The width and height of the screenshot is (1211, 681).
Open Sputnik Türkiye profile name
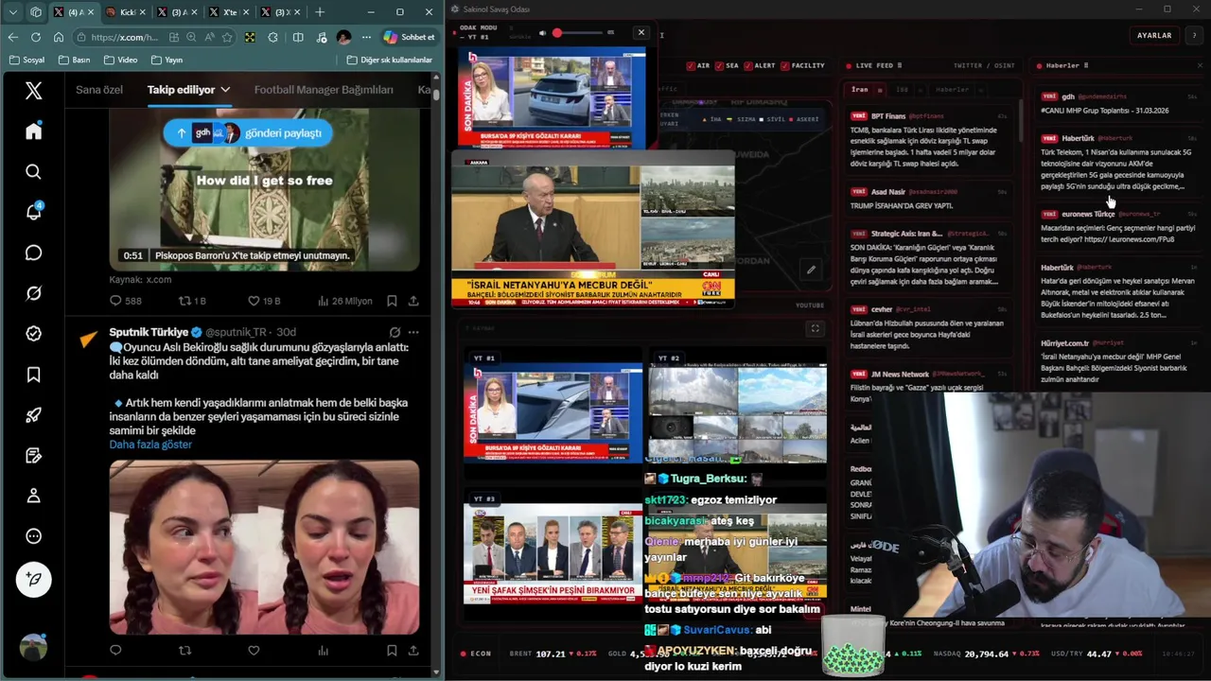[x=149, y=332]
